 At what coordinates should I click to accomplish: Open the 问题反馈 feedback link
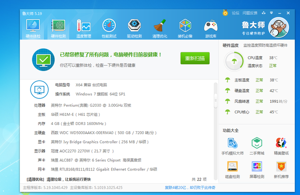click(x=250, y=13)
